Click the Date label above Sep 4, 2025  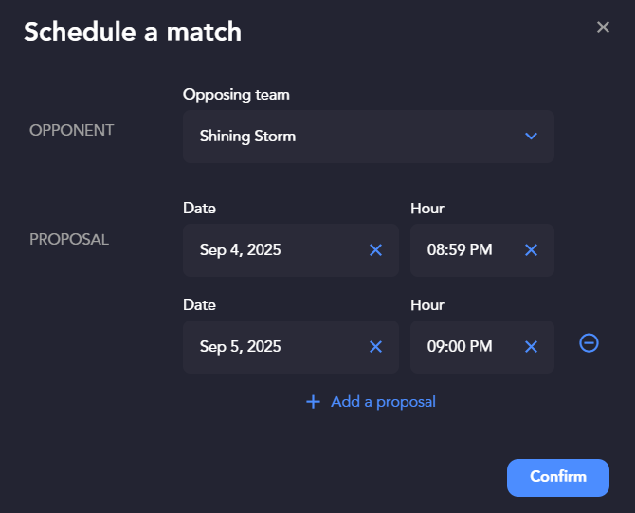(x=199, y=209)
